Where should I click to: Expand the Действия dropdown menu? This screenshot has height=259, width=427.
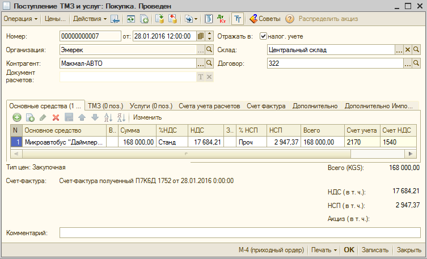90,19
